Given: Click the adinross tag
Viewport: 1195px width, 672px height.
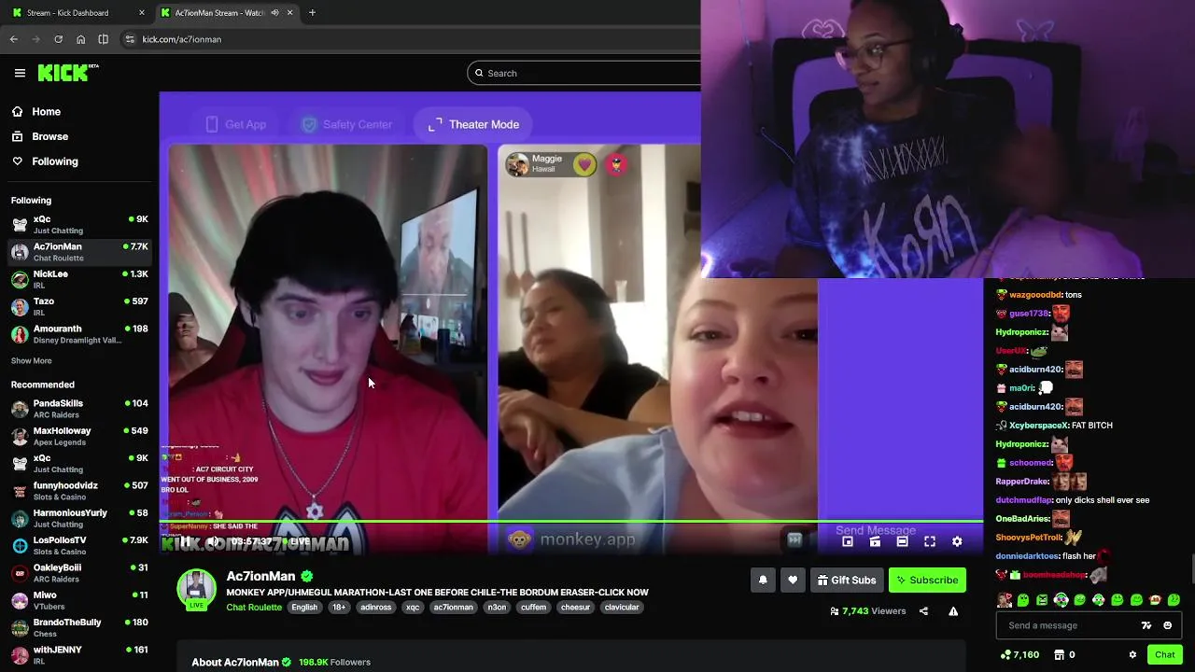Looking at the screenshot, I should 376,608.
